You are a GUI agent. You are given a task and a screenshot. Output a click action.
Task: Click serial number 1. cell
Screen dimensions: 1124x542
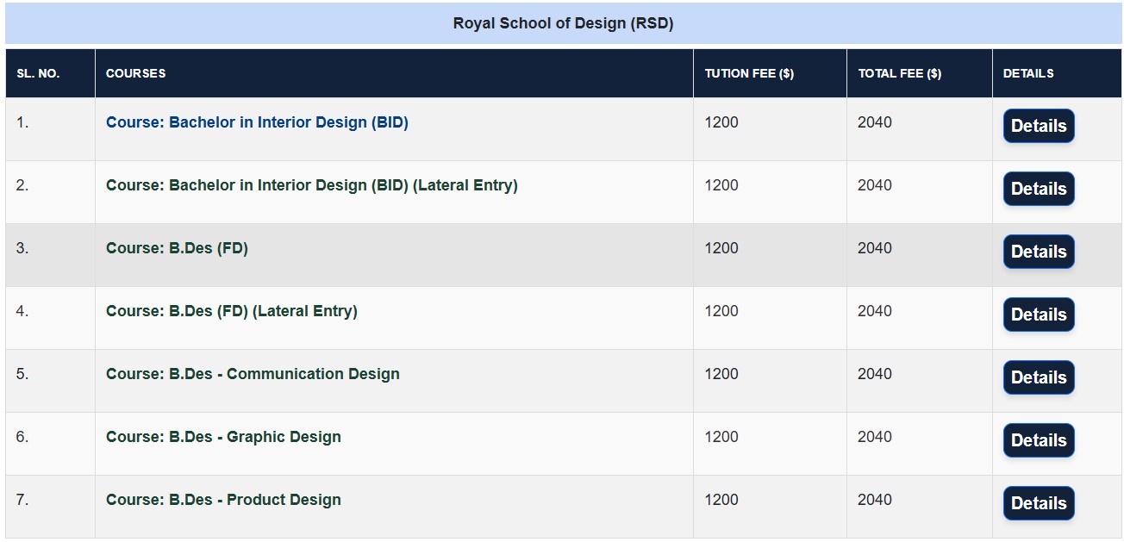(x=50, y=129)
